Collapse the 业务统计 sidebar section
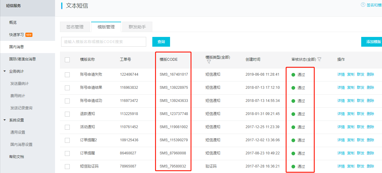This screenshot has width=382, height=173. click(5, 71)
